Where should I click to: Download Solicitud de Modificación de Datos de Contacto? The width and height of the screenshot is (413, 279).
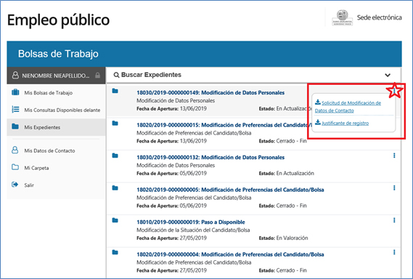348,107
